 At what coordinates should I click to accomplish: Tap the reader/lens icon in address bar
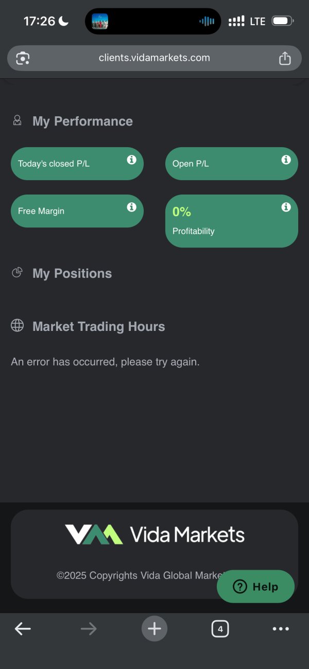[23, 58]
